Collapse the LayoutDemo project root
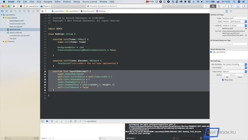Viewport: 248px width, 140px height. pos(2,15)
